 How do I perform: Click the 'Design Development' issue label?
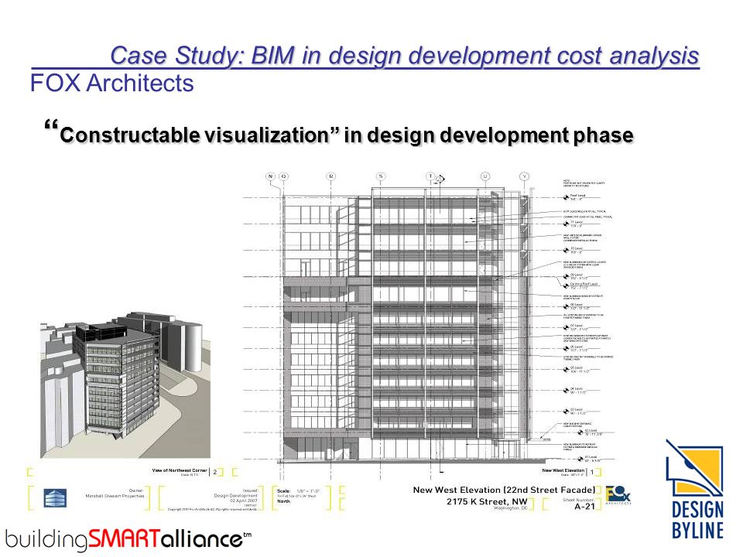[x=235, y=495]
